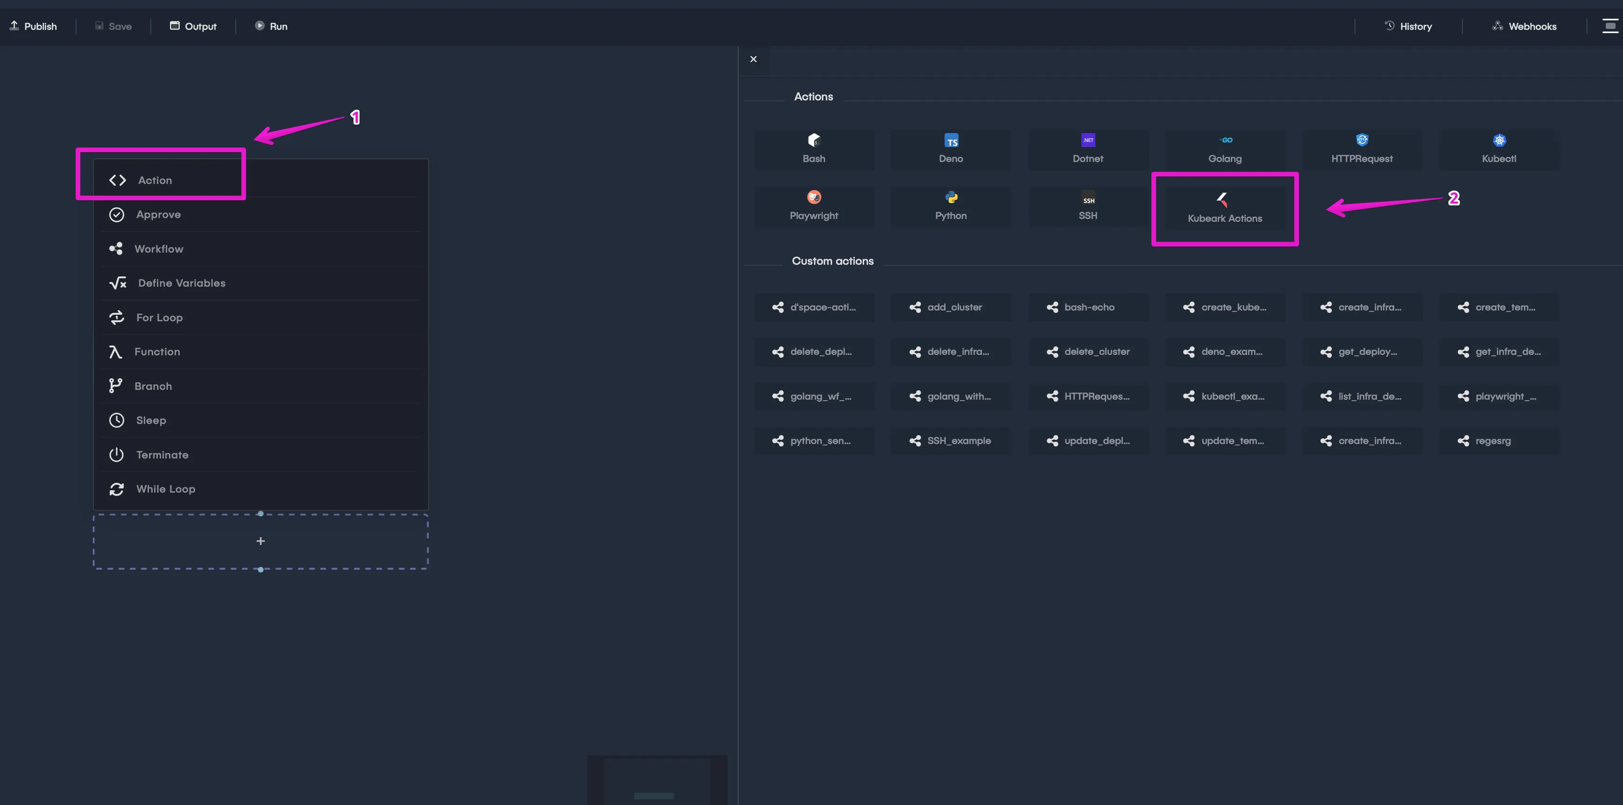Choose Define Variables step
The height and width of the screenshot is (805, 1623).
(x=260, y=283)
